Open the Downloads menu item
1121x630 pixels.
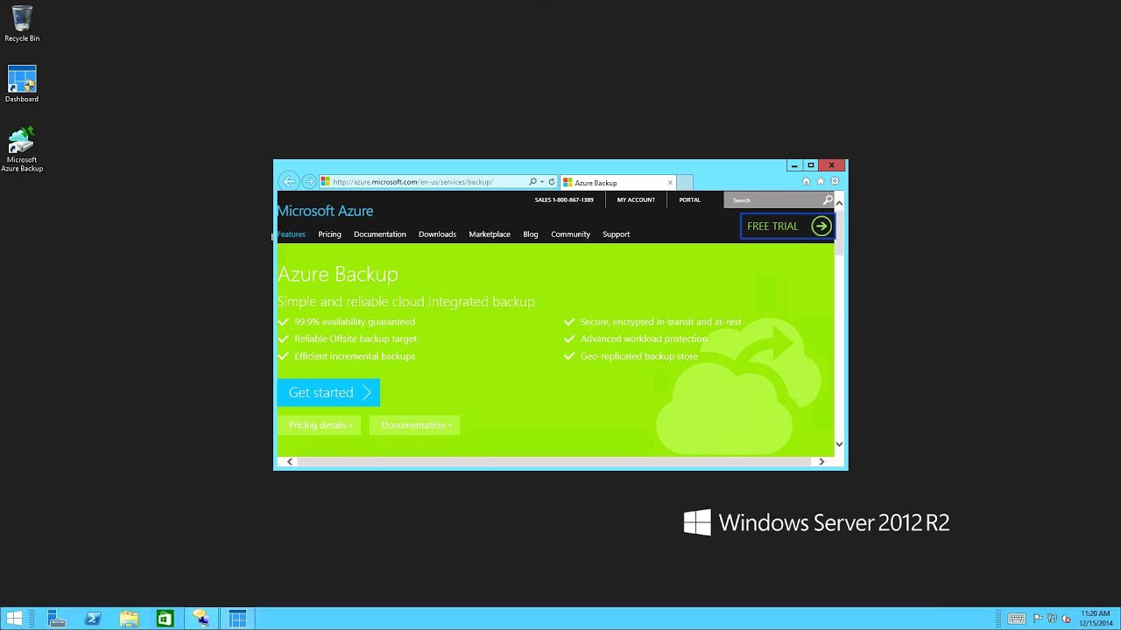pos(437,234)
